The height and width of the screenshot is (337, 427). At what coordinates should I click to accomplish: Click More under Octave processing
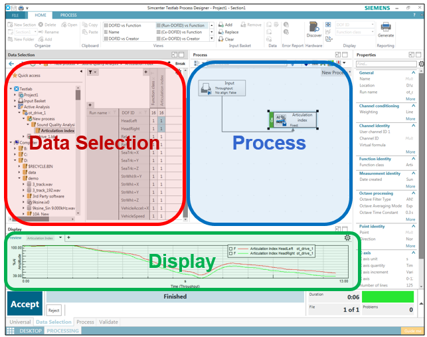pyautogui.click(x=410, y=219)
